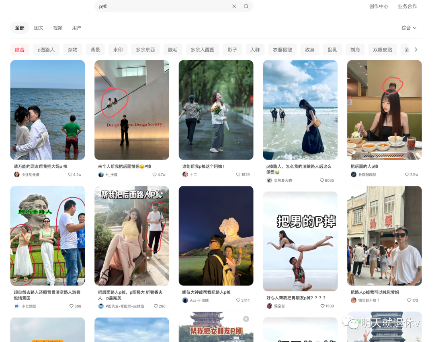
Task: Open avatar of user 十二
Action: point(185,174)
